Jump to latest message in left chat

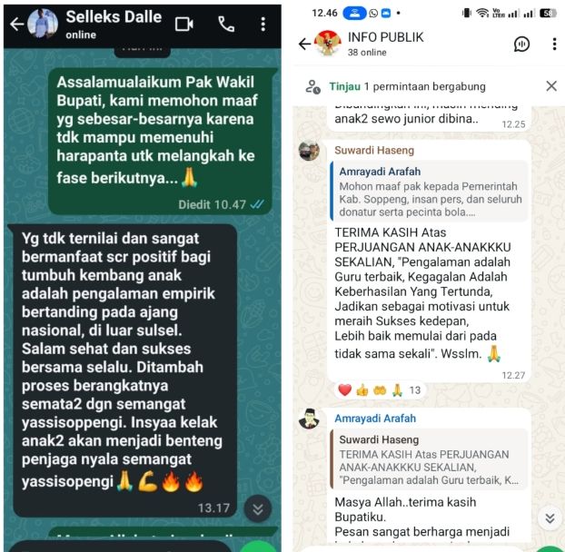pyautogui.click(x=258, y=508)
